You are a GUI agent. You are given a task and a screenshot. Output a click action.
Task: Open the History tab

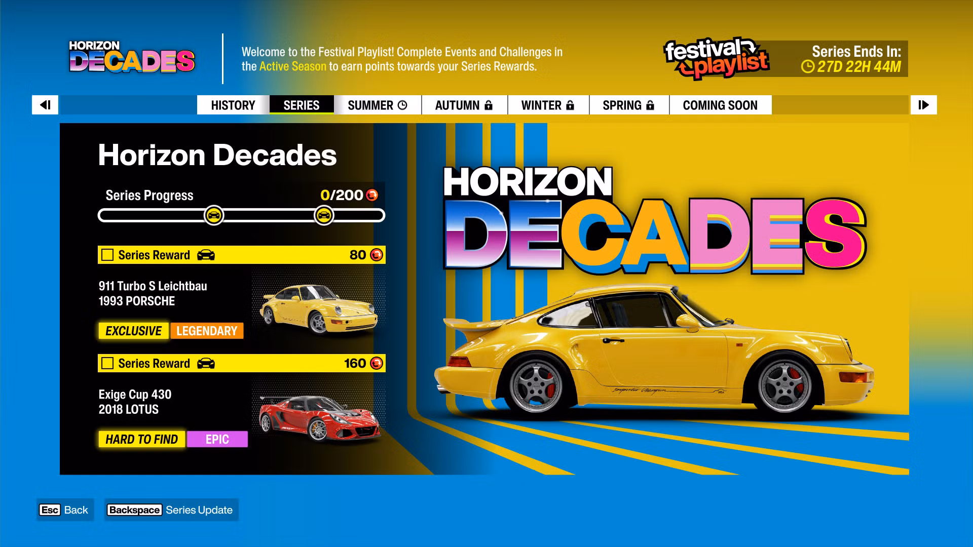(x=233, y=105)
